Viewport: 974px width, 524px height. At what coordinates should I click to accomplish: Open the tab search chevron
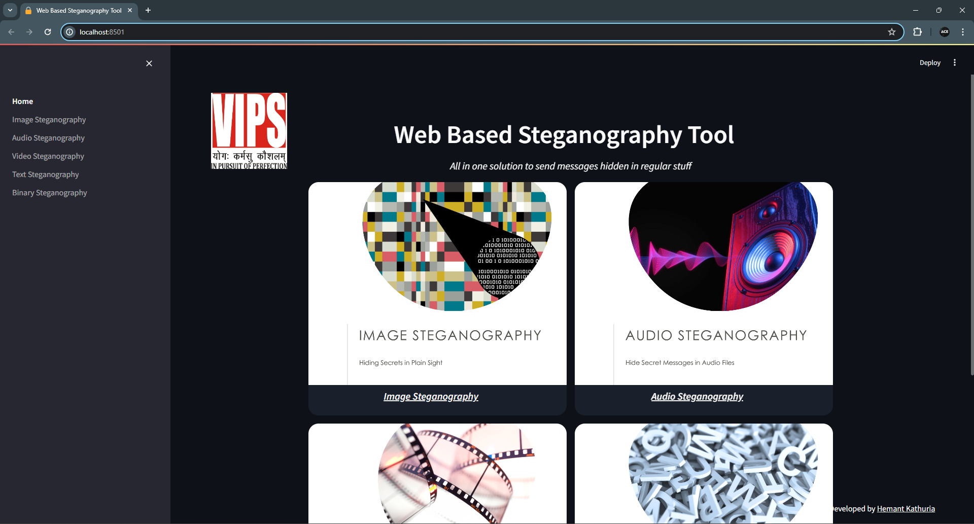pos(10,10)
